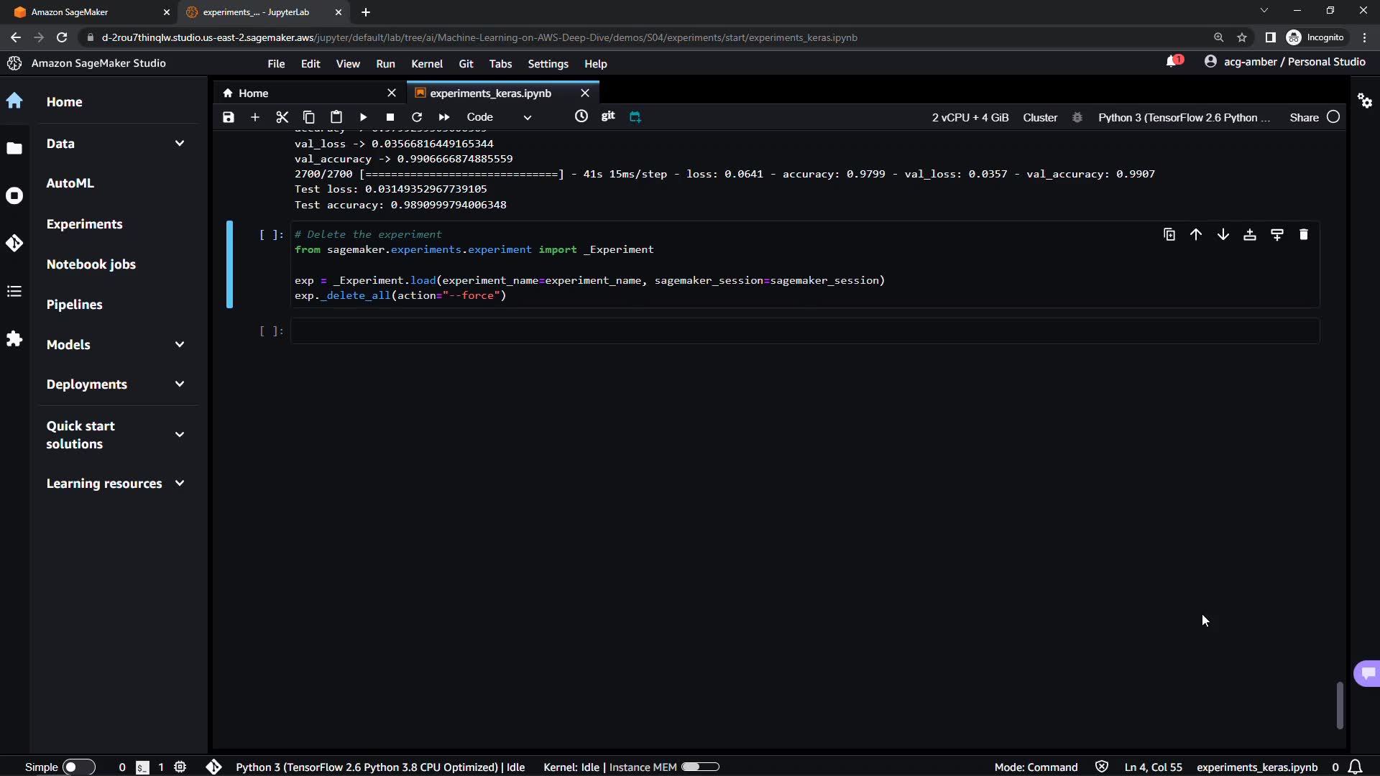Run the selected cell with play icon
This screenshot has width=1380, height=776.
pos(363,117)
